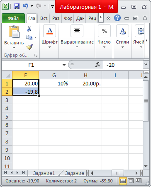Click the formula bar containing -20
The width and height of the screenshot is (151, 187).
coord(123,65)
